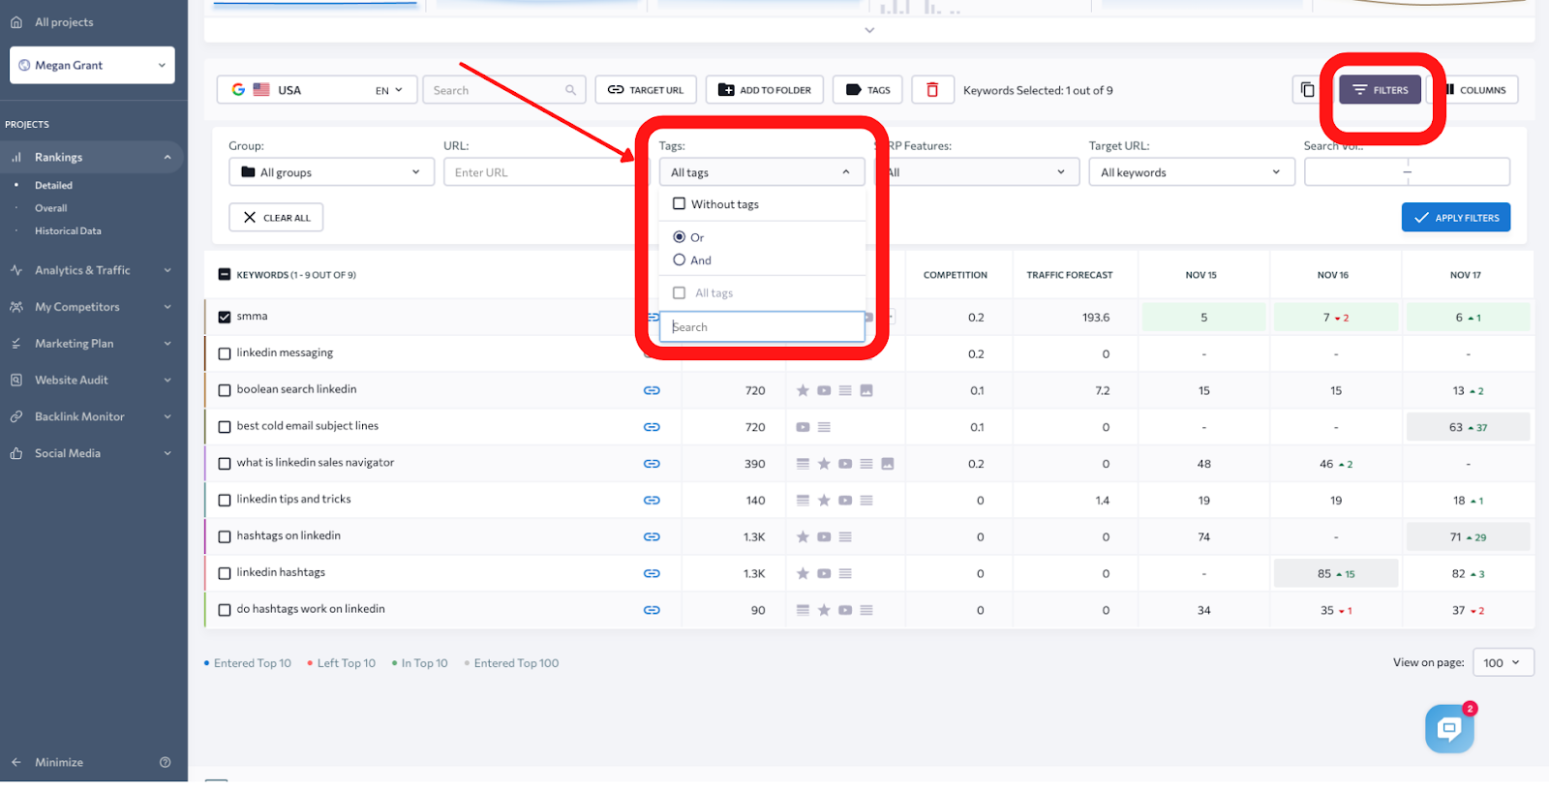
Task: Check the linkedin tips and tricks checkbox
Action: click(225, 501)
